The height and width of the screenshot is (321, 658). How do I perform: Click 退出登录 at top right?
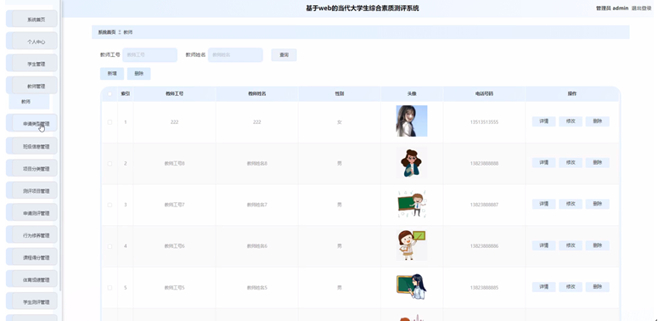click(641, 8)
